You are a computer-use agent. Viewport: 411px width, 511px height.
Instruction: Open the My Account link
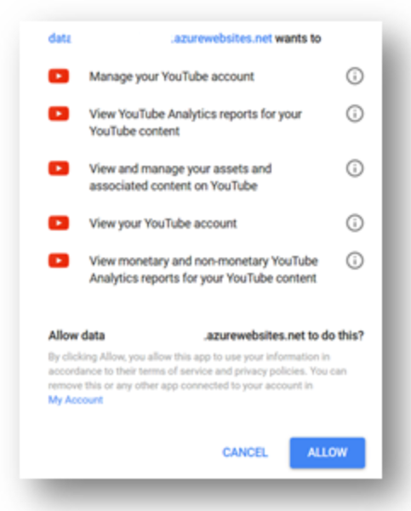(76, 400)
